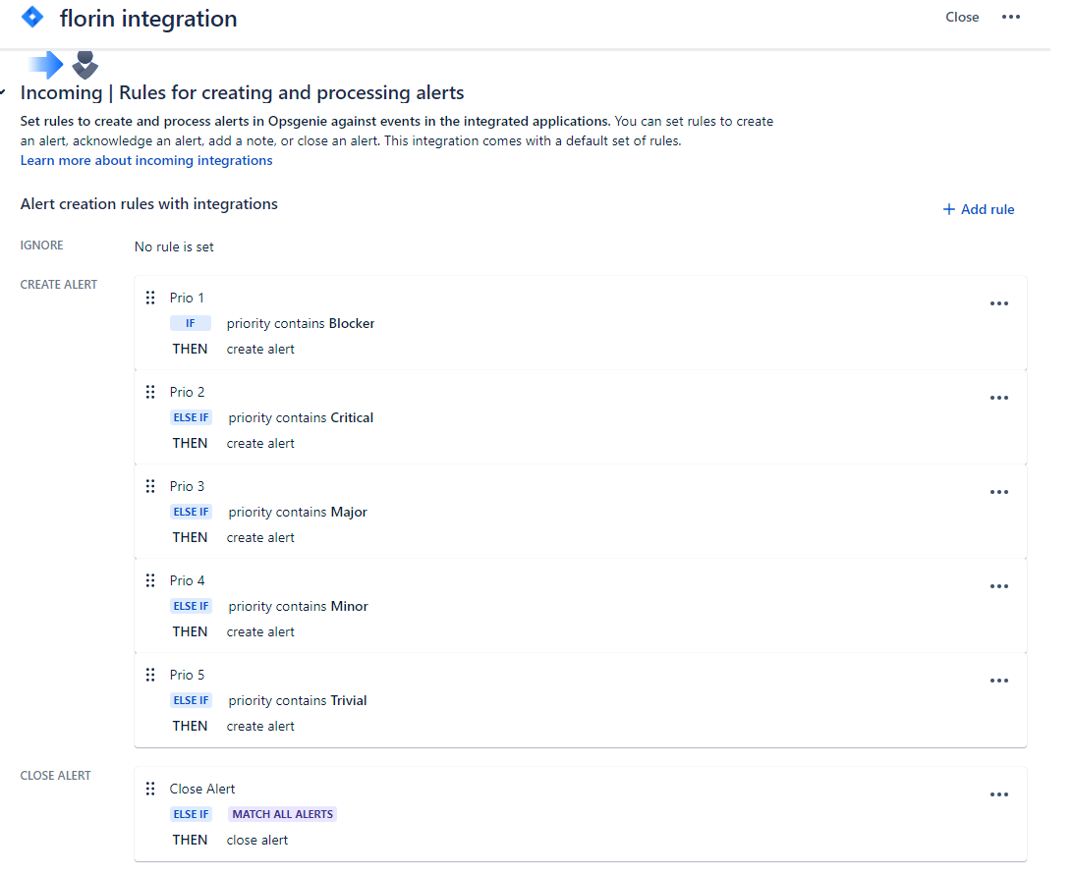Open the three-dot menu for Prio 4

point(999,586)
